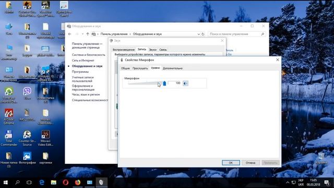Open Сеть и Интернет category
Screen dimensions: 334x188
coord(83,61)
